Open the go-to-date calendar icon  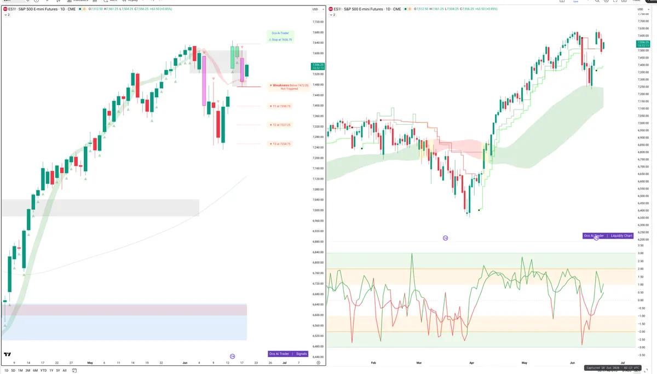(x=74, y=371)
